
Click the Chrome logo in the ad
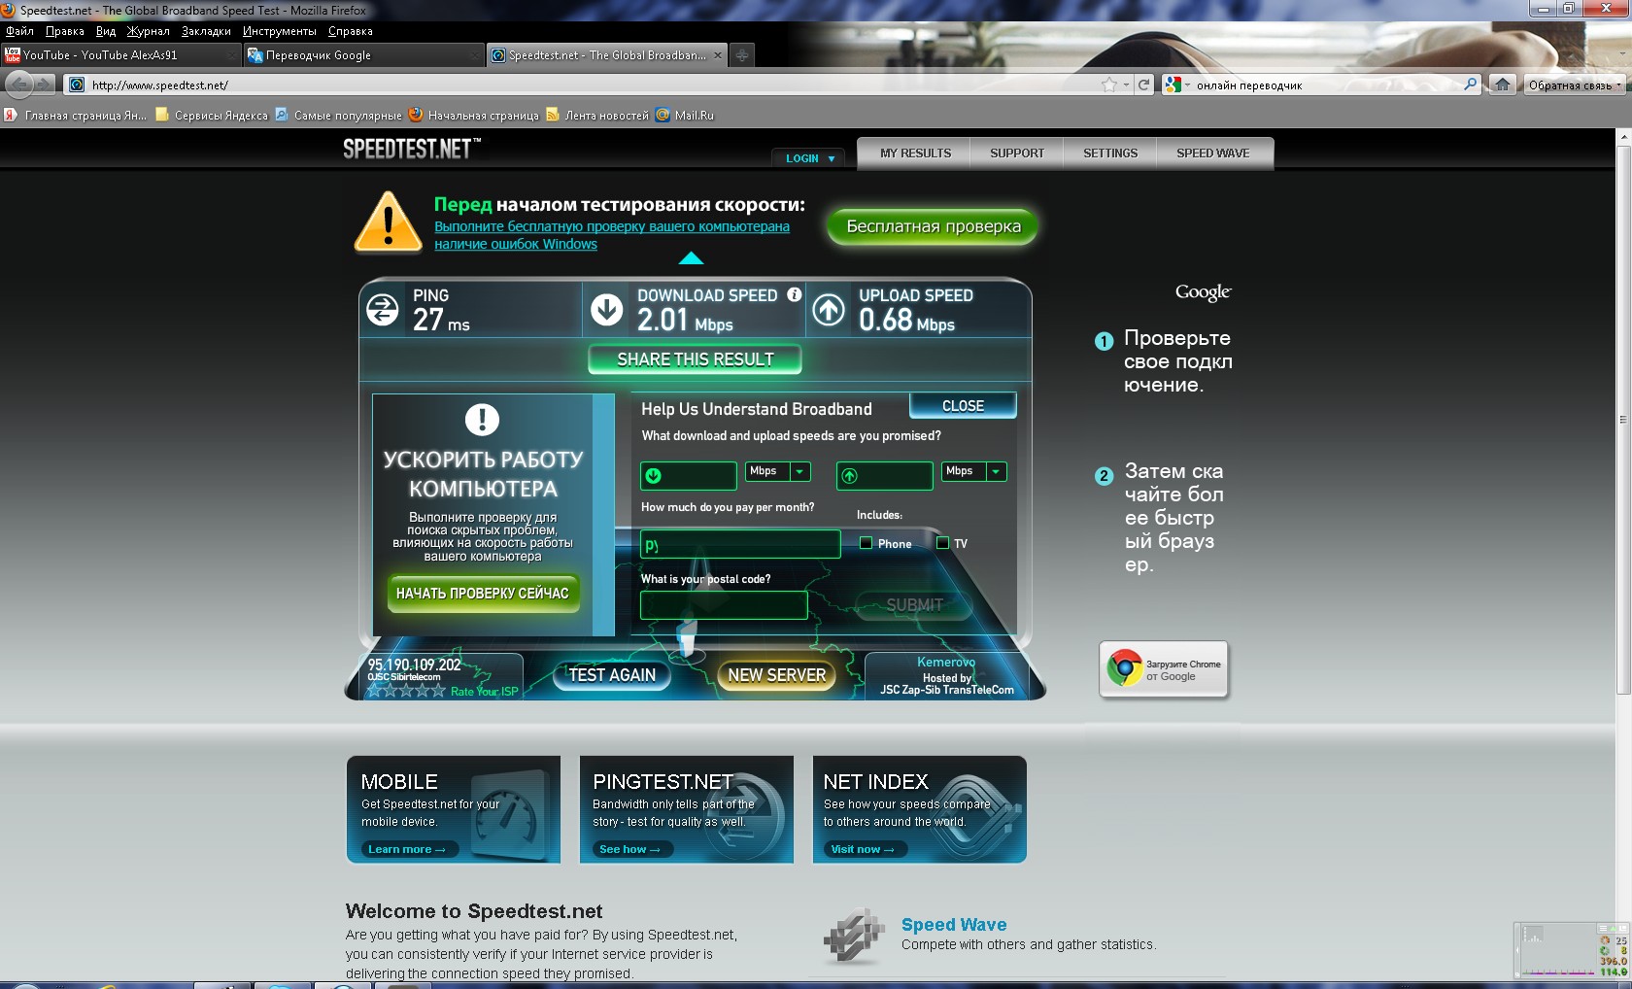1125,668
